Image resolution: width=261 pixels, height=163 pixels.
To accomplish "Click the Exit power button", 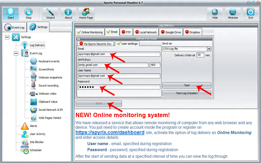I will 250,14.
